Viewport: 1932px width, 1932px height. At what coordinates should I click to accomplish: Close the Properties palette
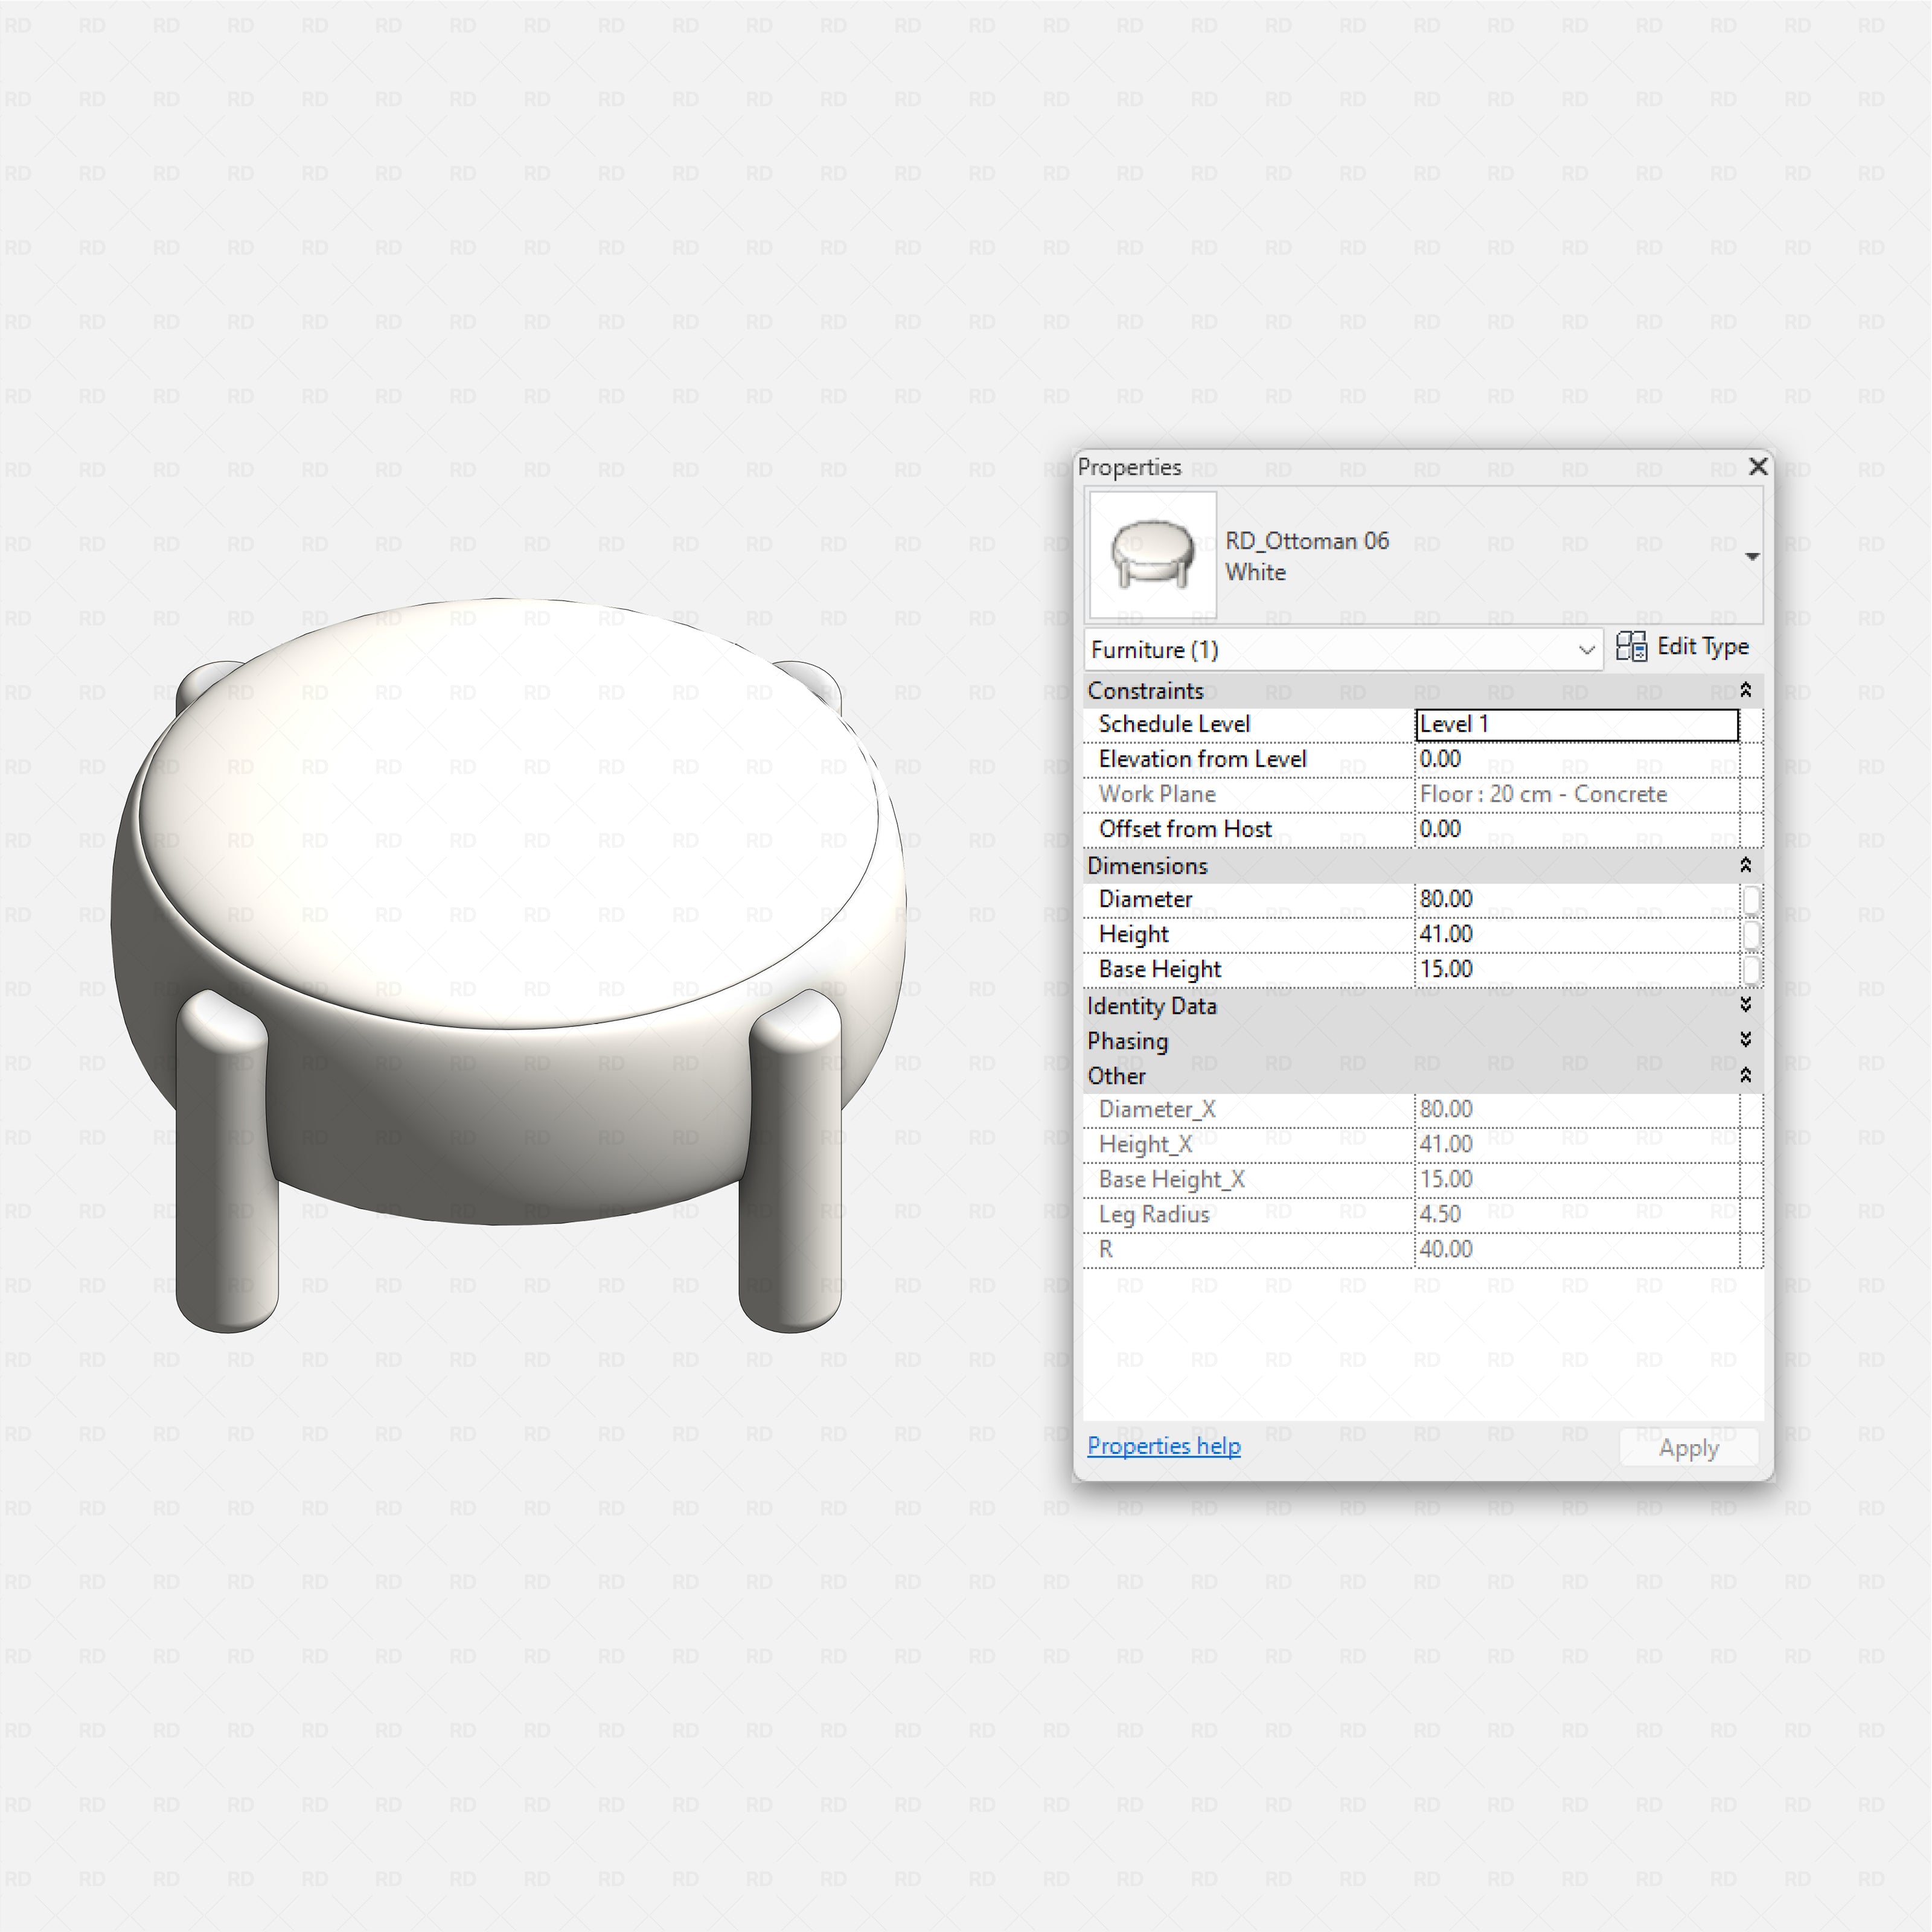click(x=1757, y=466)
